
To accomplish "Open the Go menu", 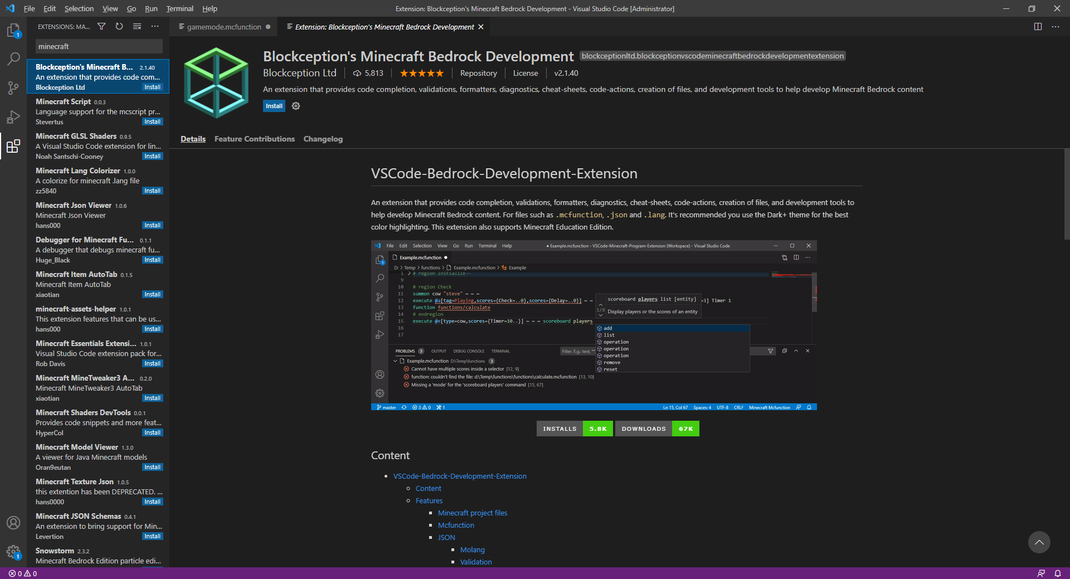I will pos(132,8).
